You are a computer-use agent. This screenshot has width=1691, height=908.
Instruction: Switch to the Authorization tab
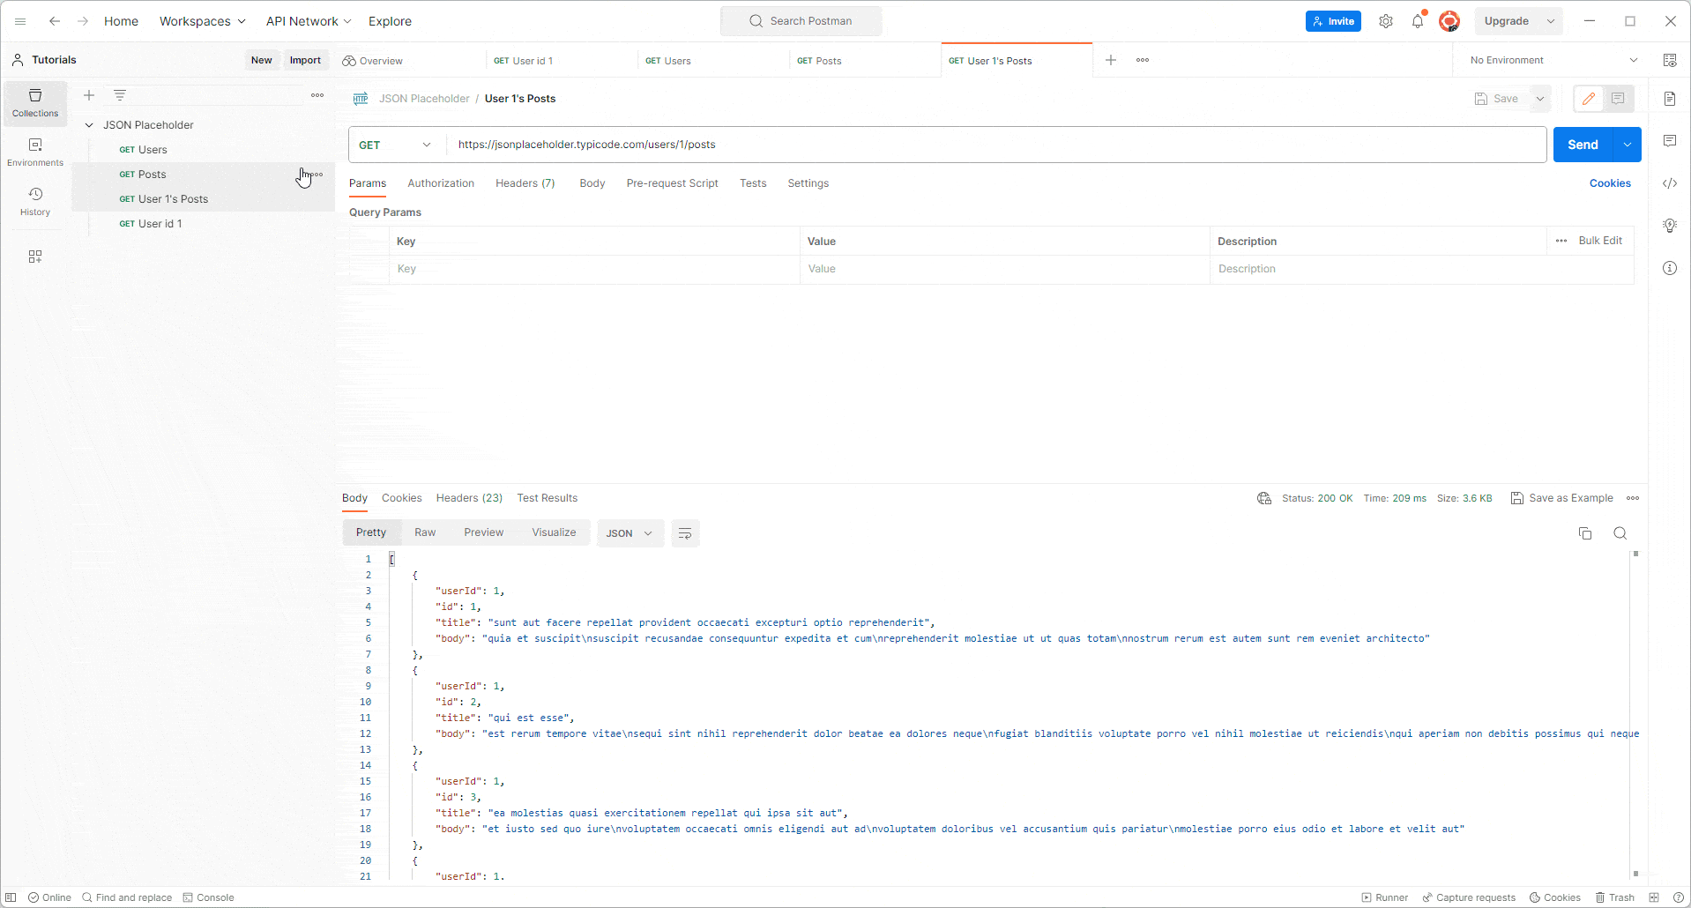pos(441,183)
